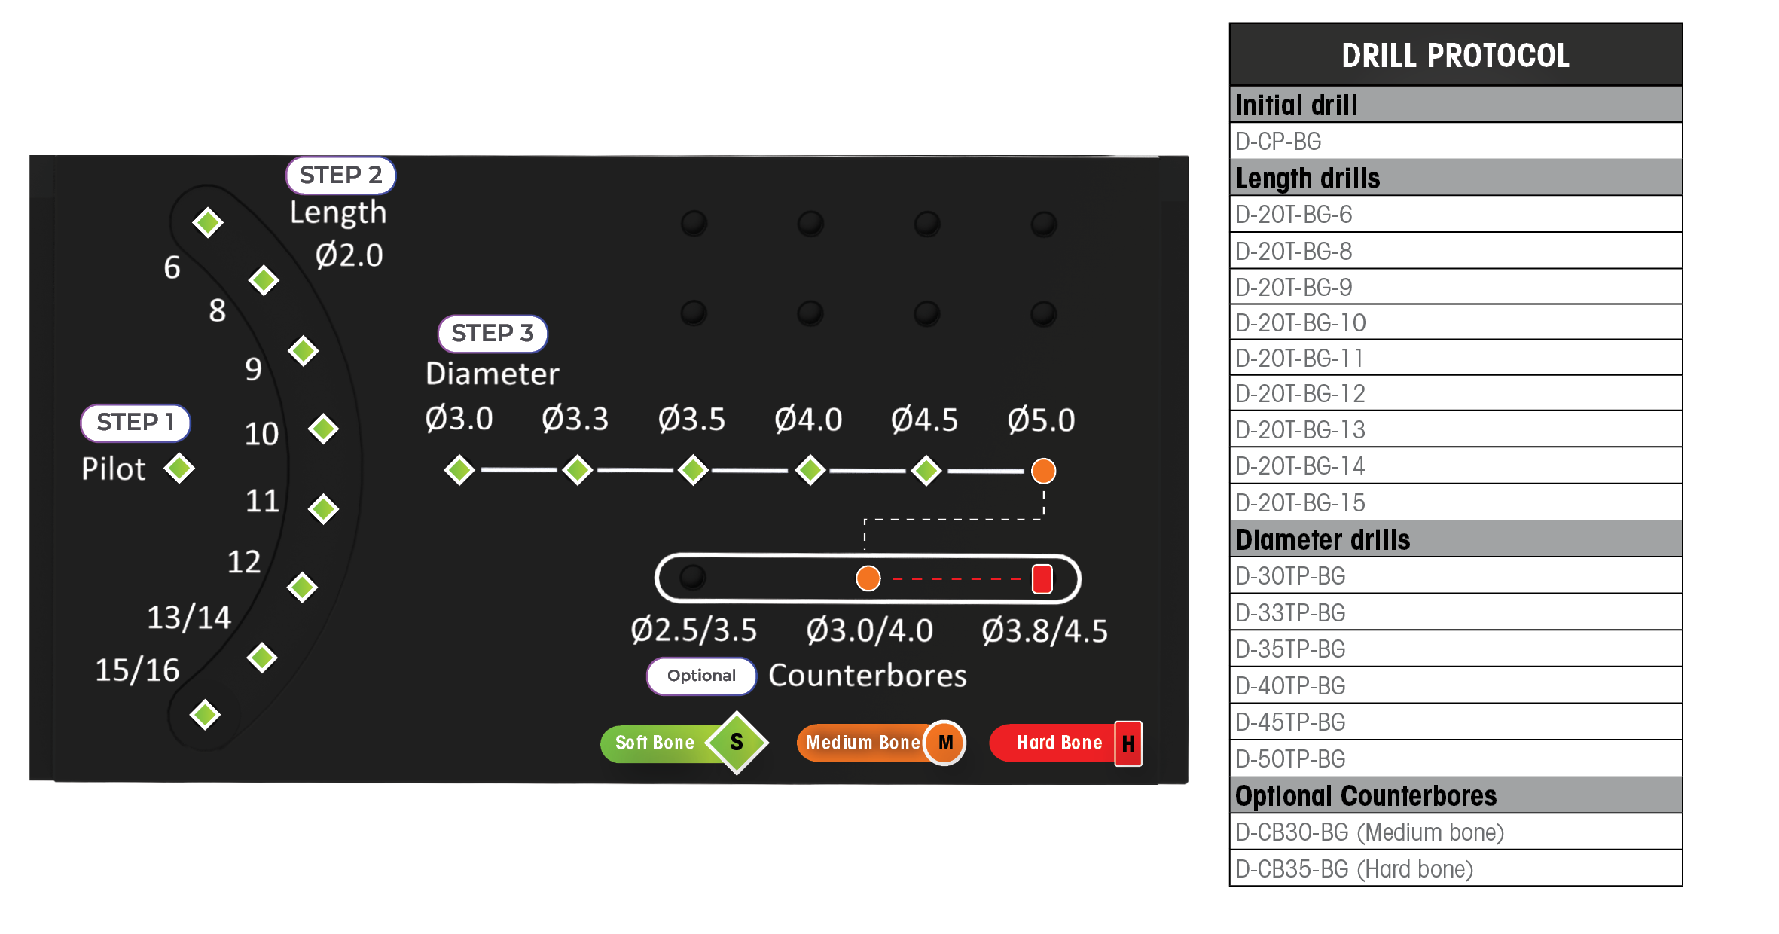Viewport: 1779px width, 934px height.
Task: Click the Ø2.0 length drill label
Action: (349, 255)
